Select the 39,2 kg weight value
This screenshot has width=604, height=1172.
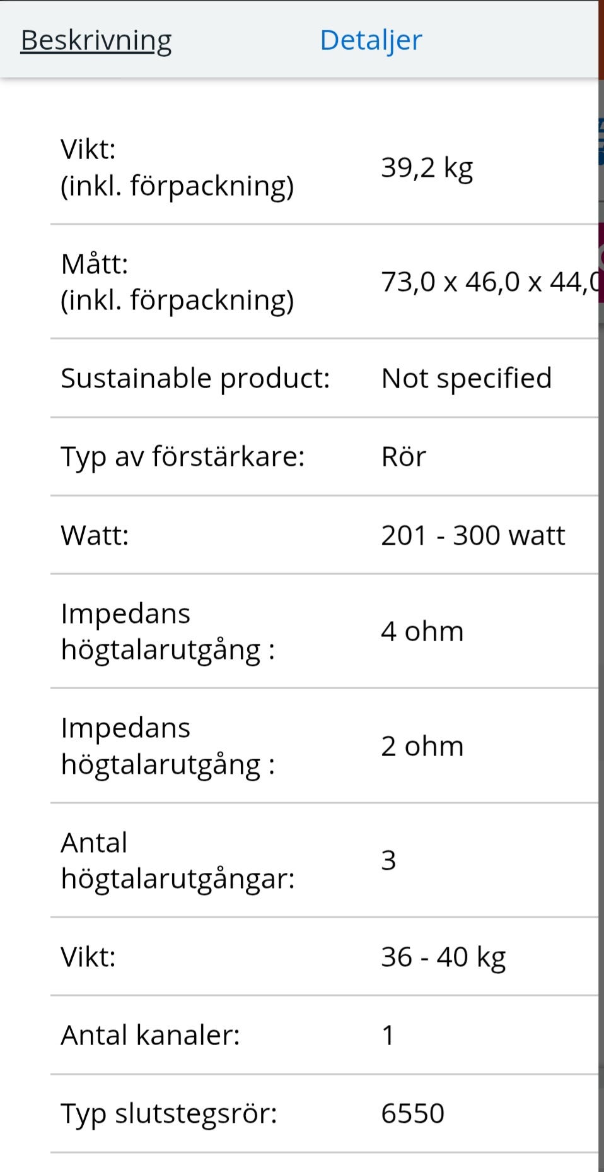(427, 168)
